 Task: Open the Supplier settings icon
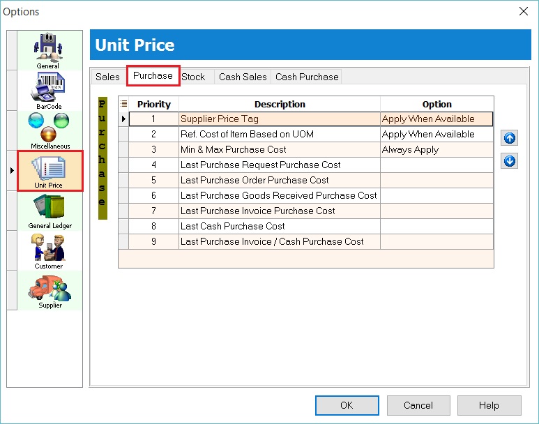coord(50,290)
